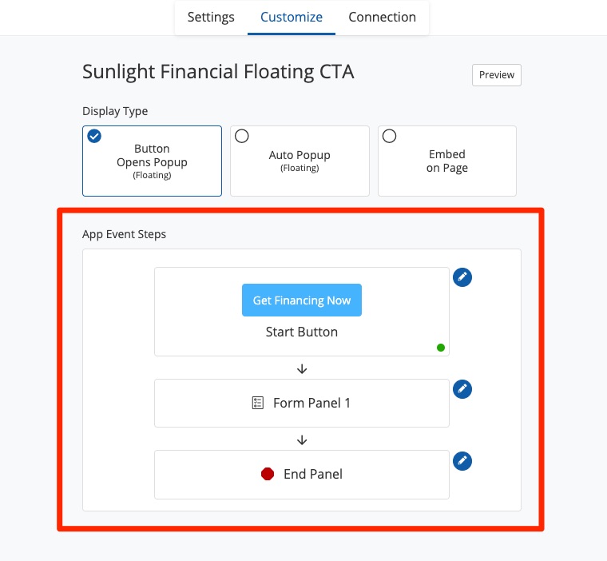Click arrow between Form Panel and End Panel
Image resolution: width=607 pixels, height=561 pixels.
coord(302,440)
